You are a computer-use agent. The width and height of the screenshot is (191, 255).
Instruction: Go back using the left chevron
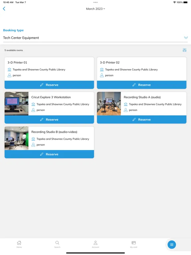(4, 9)
